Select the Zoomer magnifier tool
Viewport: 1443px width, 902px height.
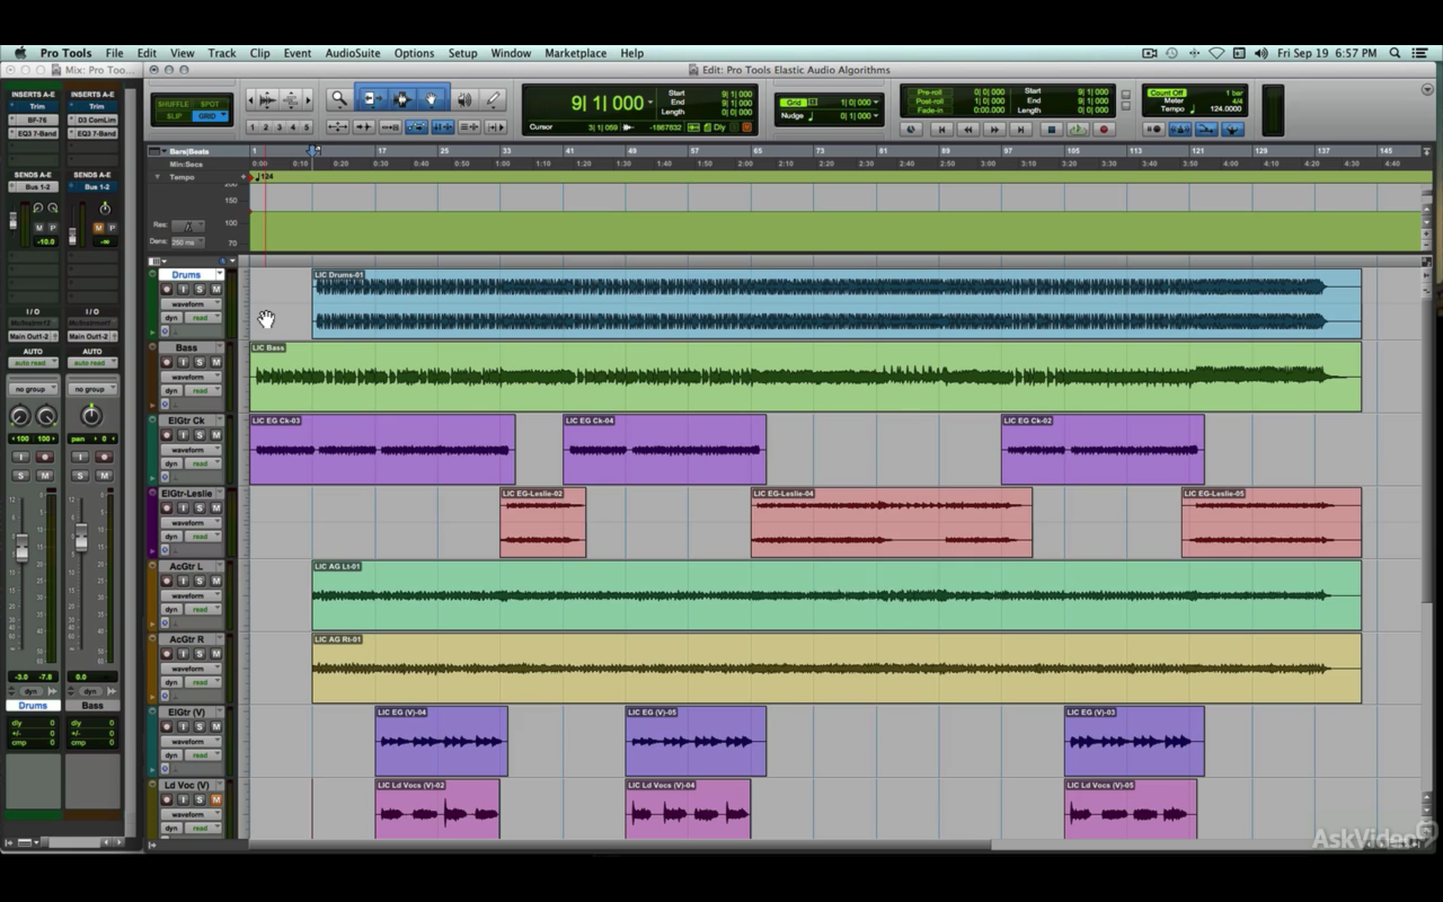click(339, 99)
